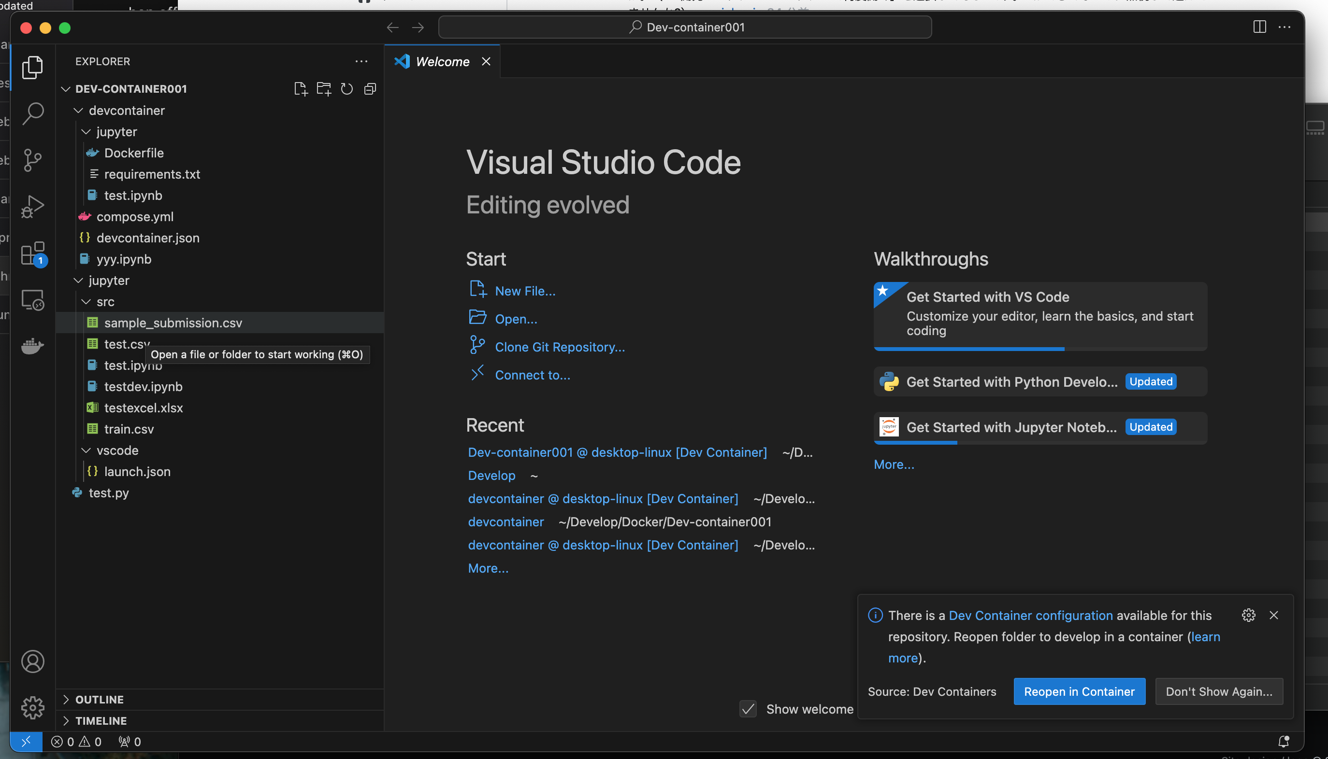Open the Docker view icon

click(x=32, y=346)
